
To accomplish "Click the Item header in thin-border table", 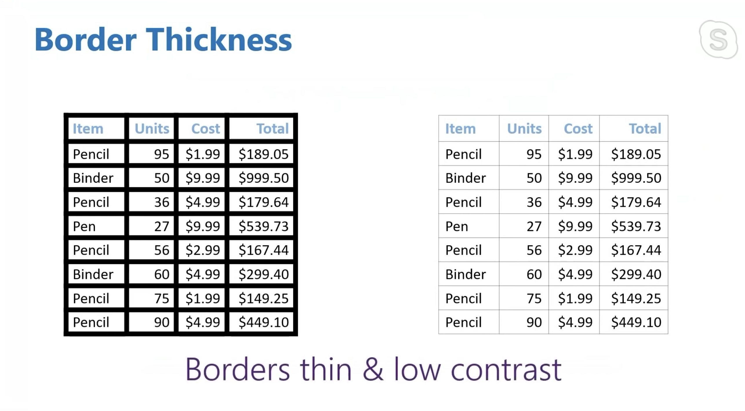I will pos(469,129).
